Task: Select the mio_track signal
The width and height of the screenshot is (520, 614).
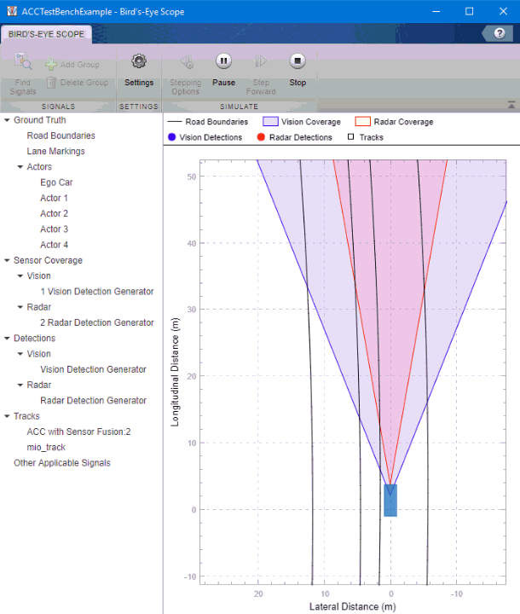Action: point(46,447)
